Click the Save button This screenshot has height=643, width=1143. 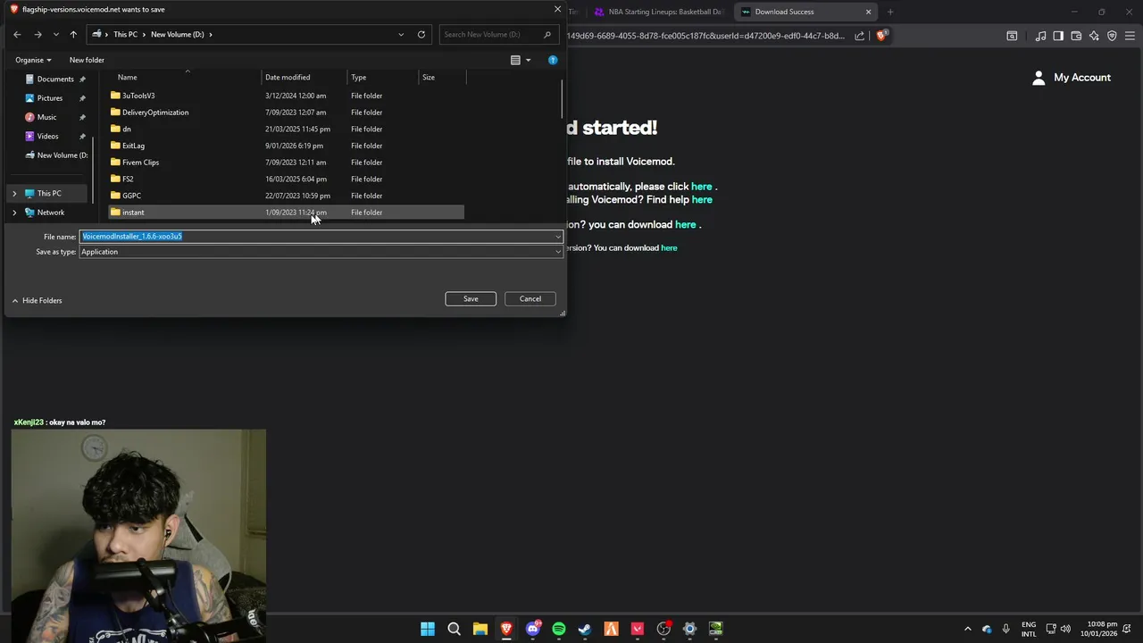click(471, 299)
